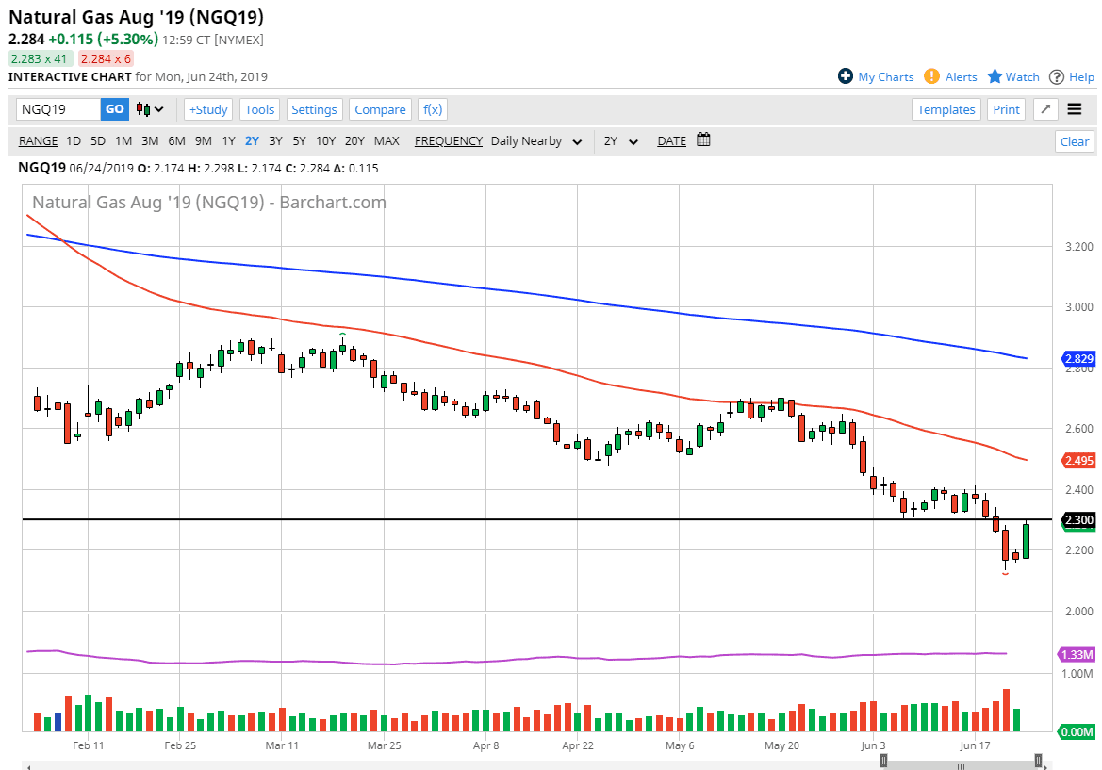This screenshot has width=1102, height=770.
Task: Open the hamburger menu icon
Action: pyautogui.click(x=1075, y=109)
